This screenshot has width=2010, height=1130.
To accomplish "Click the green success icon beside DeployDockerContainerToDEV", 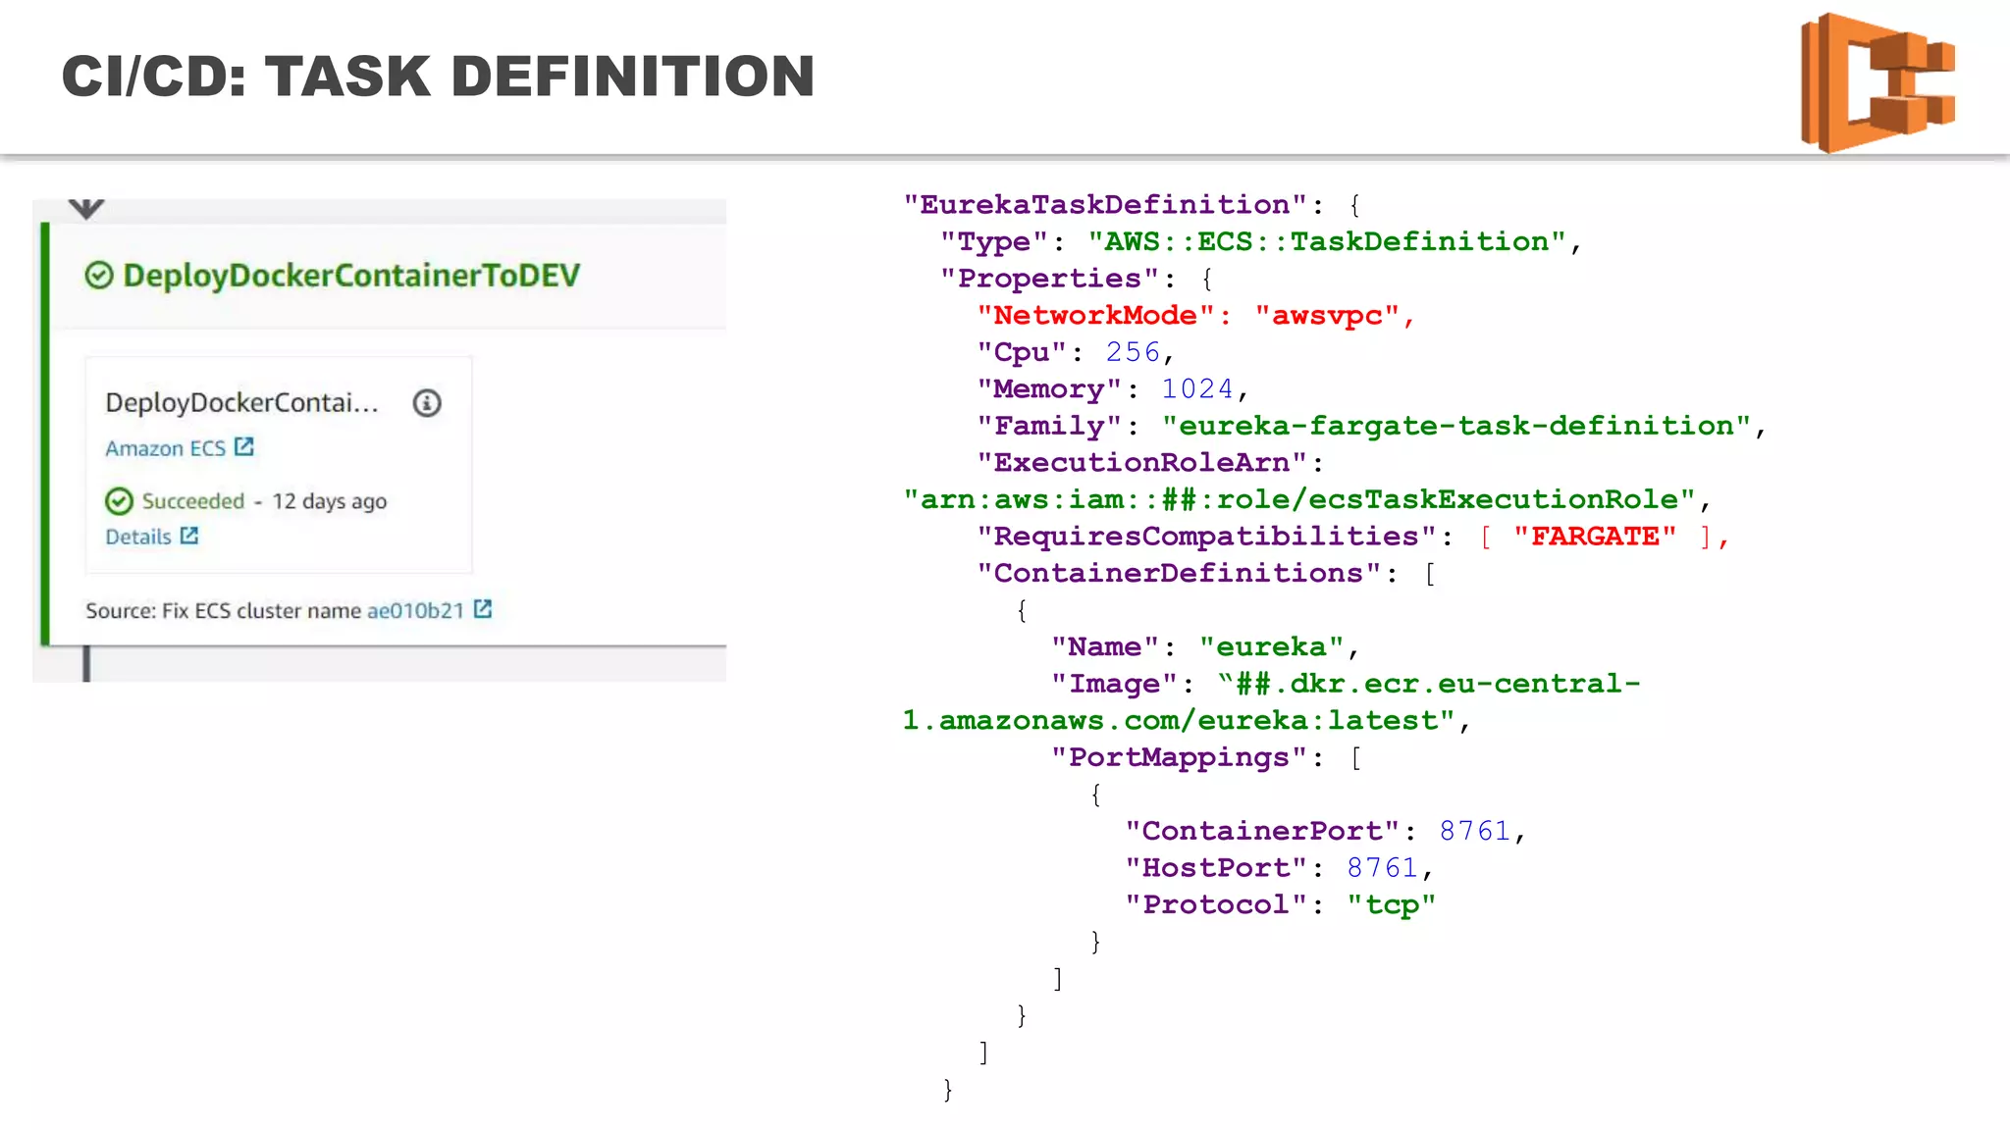I will (x=99, y=276).
